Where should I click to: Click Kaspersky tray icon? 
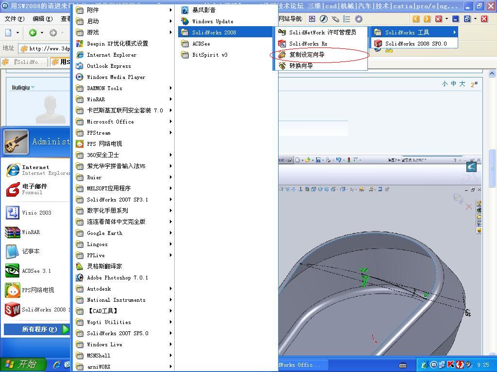(451, 365)
